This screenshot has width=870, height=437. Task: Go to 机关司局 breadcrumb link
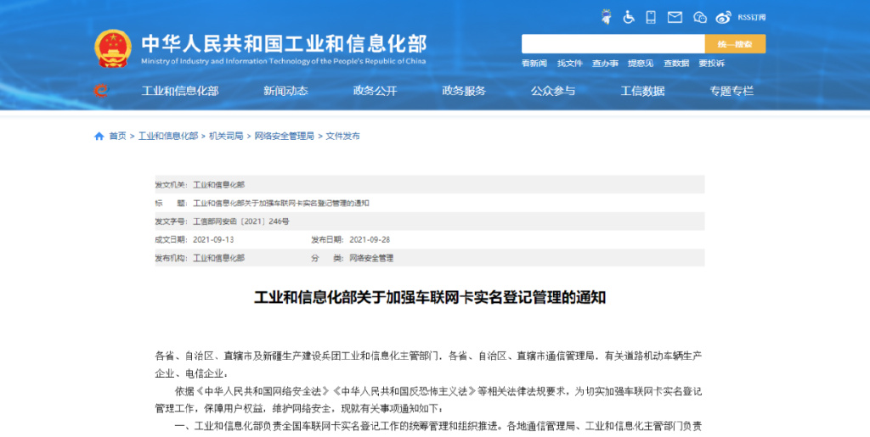[226, 137]
